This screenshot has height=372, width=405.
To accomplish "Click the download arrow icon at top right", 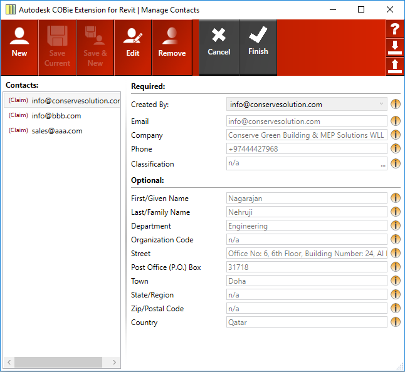I will [394, 48].
